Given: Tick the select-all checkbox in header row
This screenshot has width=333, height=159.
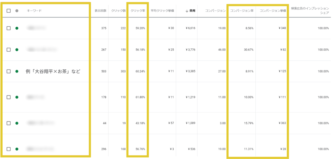Looking at the screenshot, I should (9, 11).
